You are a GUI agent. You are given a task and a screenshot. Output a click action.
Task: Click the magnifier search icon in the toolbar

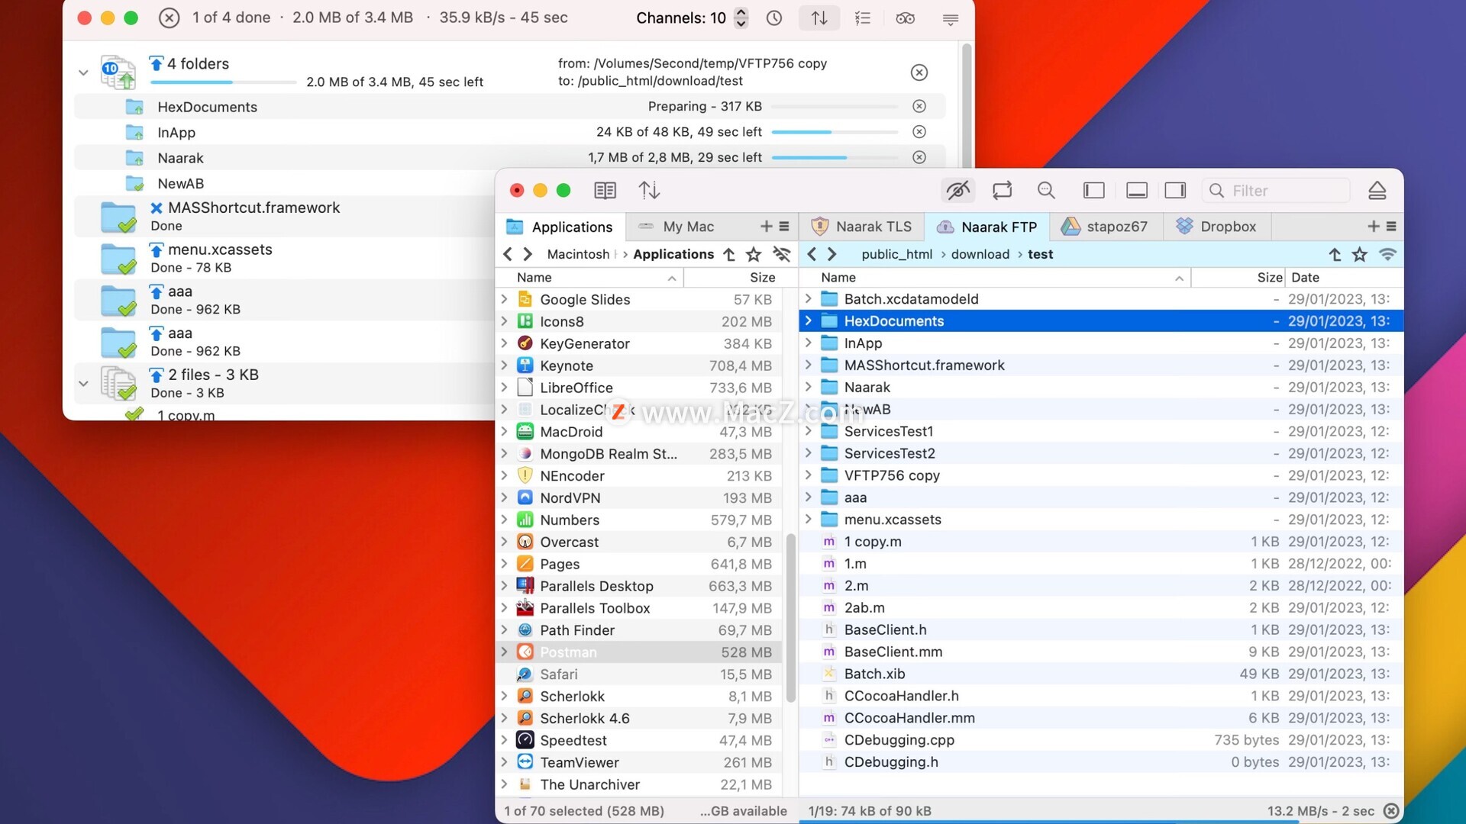[x=1046, y=190]
